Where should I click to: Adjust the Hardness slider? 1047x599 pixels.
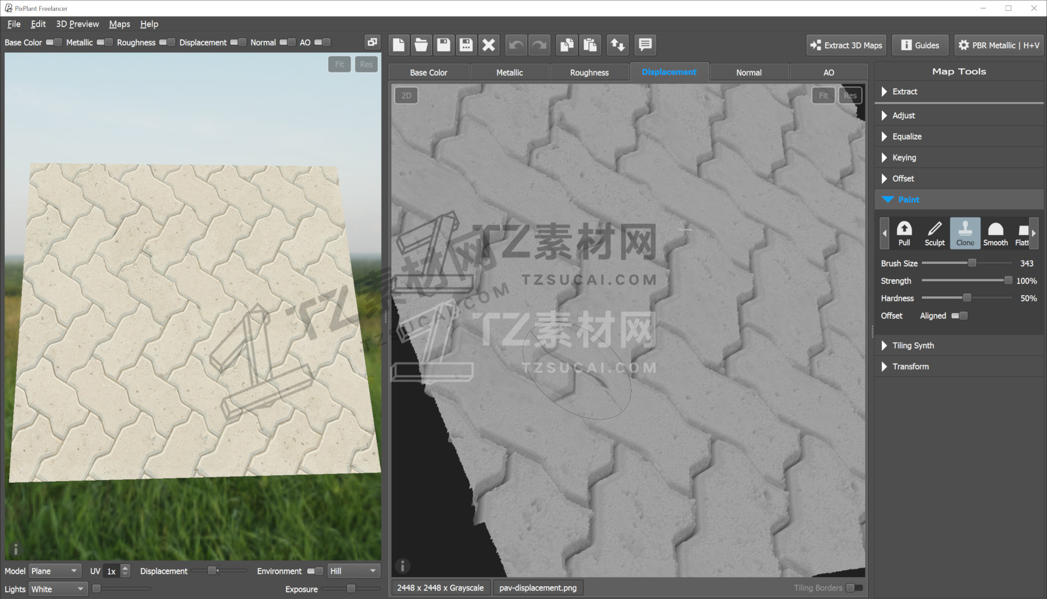pos(967,298)
